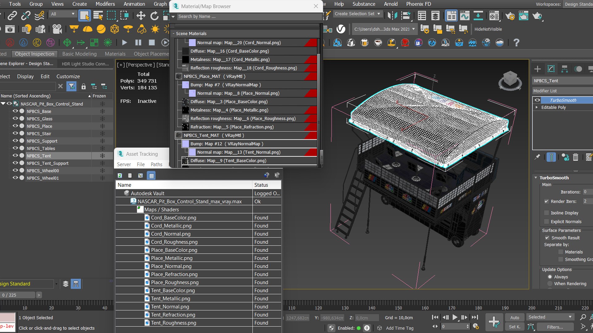593x333 pixels.
Task: Open the Modifiers menu
Action: tap(105, 4)
